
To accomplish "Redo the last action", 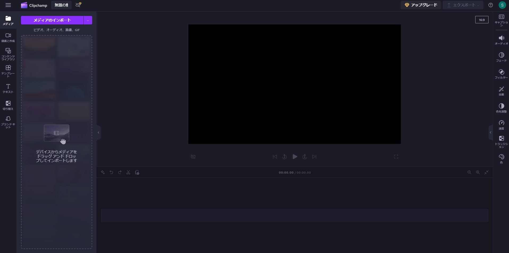I will [x=120, y=172].
